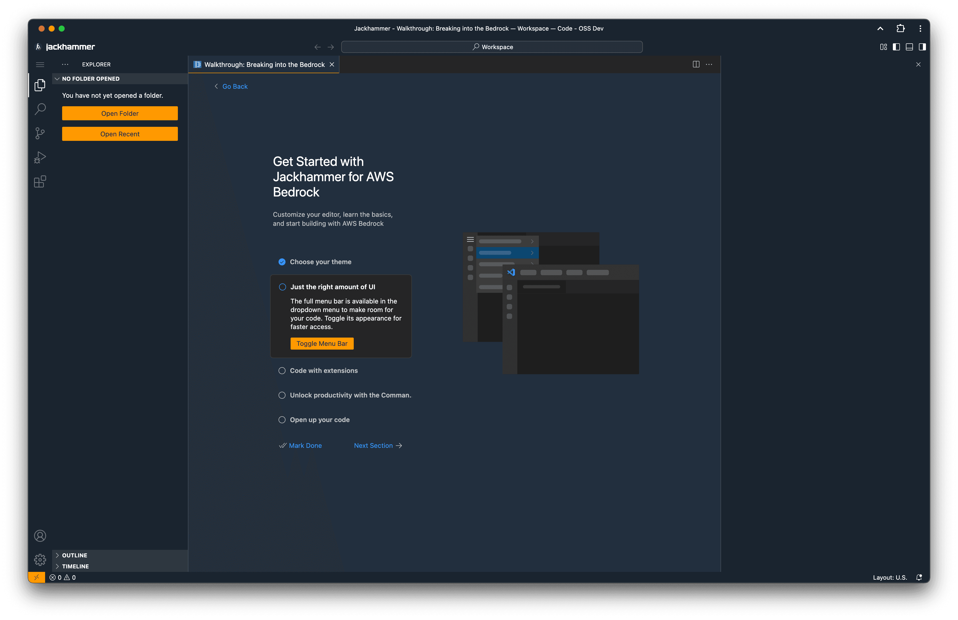Check the Unlock productivity step circle
958x620 pixels.
pyautogui.click(x=282, y=395)
